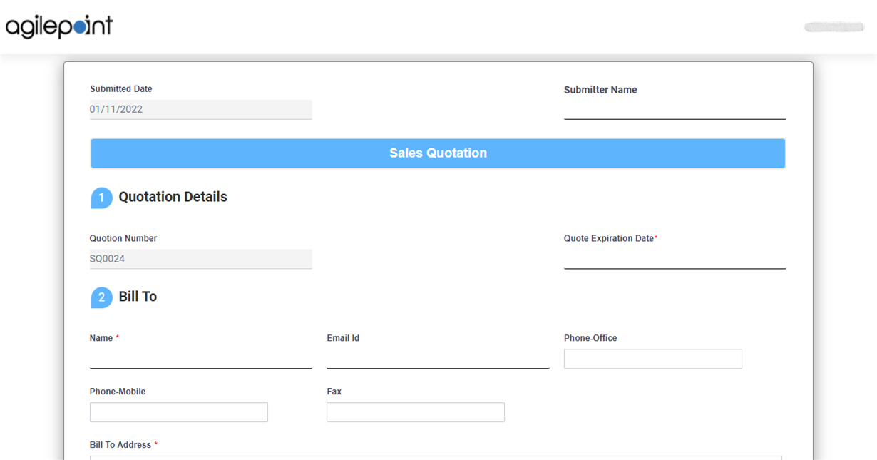Image resolution: width=877 pixels, height=460 pixels.
Task: Click the Quote Expiration Date label
Action: (611, 238)
